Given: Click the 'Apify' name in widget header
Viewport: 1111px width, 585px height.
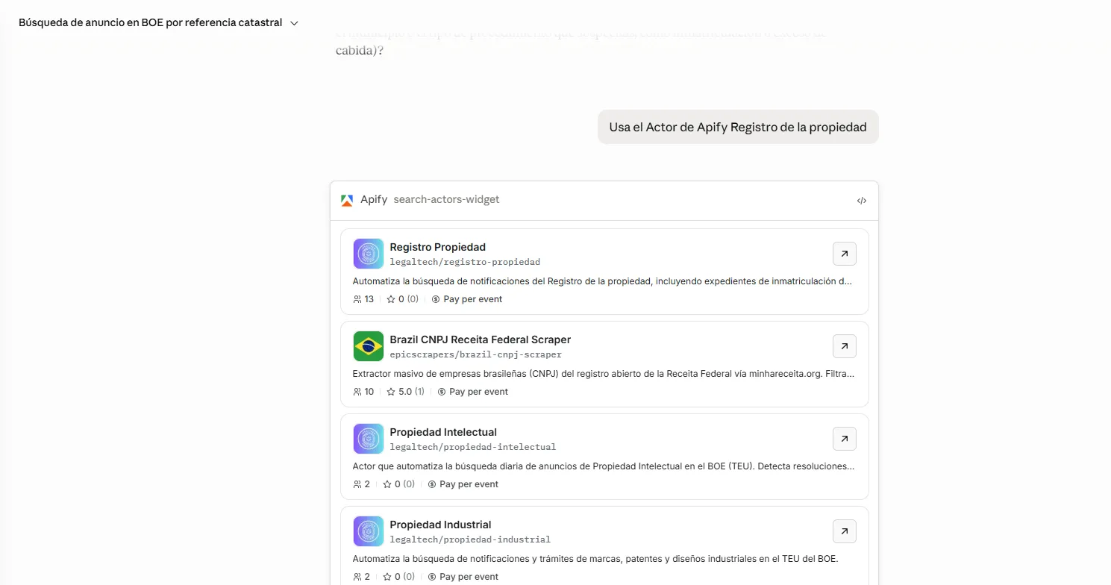Looking at the screenshot, I should (x=374, y=200).
